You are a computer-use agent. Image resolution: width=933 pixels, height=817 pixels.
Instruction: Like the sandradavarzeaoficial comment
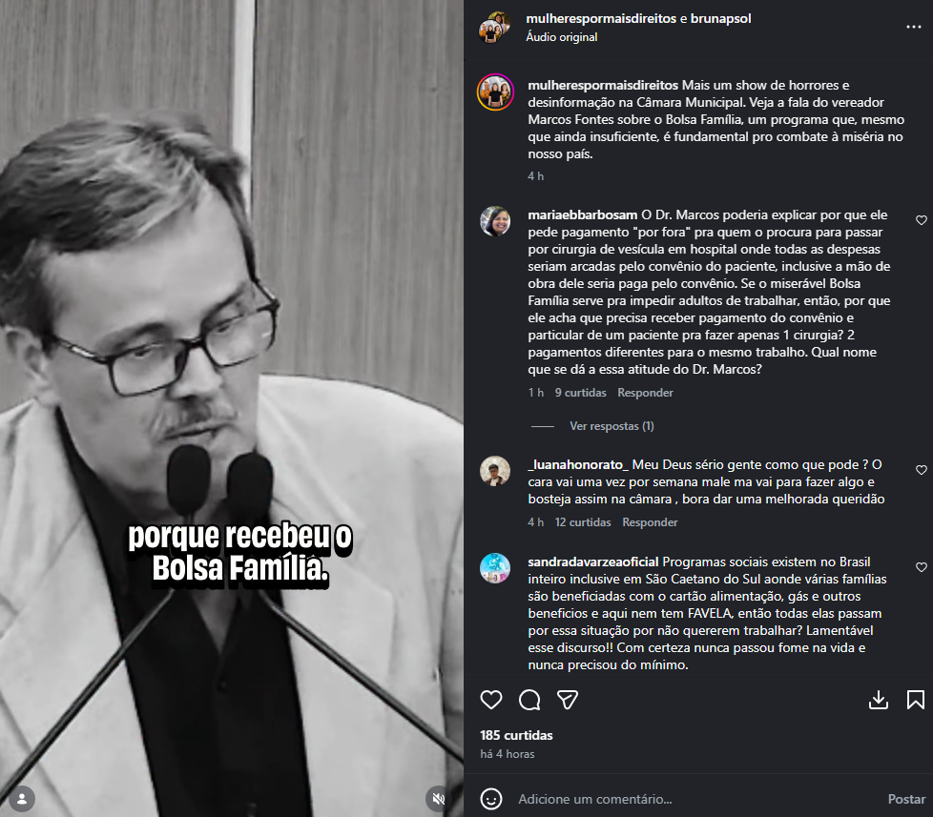pos(922,567)
